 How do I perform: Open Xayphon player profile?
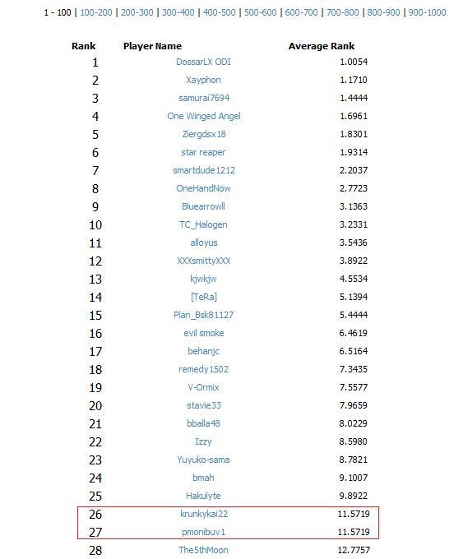coord(203,81)
